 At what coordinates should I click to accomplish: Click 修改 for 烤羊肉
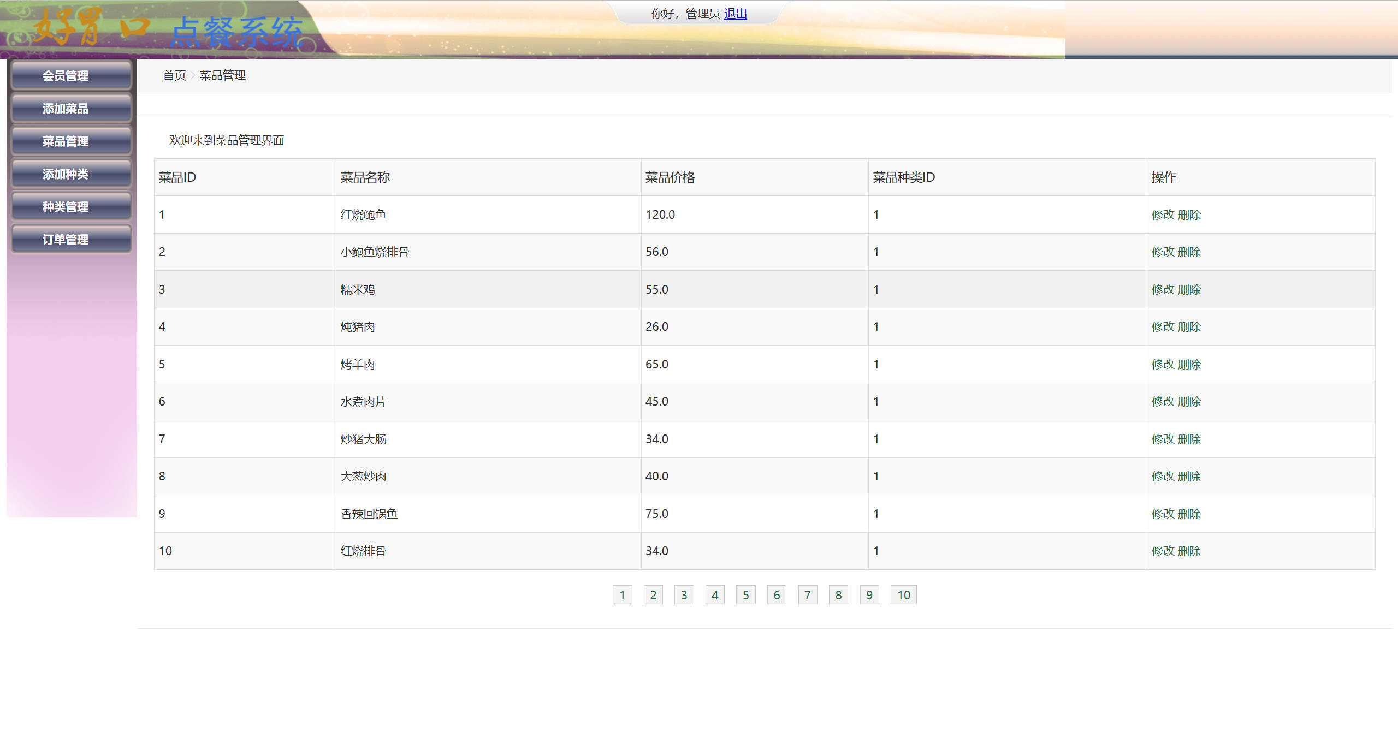pyautogui.click(x=1164, y=364)
